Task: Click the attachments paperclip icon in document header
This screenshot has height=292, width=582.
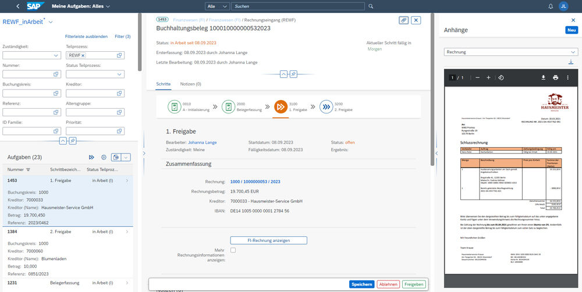Action: coord(403,20)
